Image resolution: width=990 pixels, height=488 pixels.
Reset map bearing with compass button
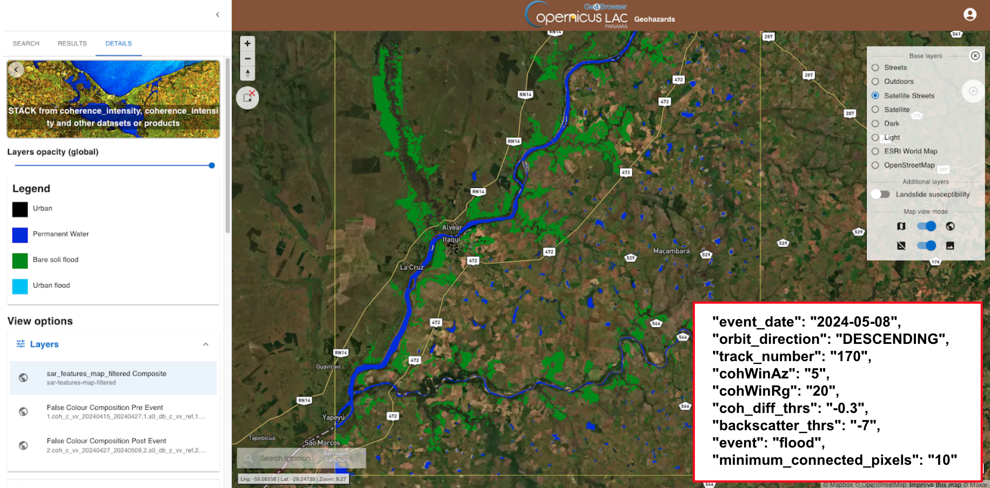click(x=247, y=73)
